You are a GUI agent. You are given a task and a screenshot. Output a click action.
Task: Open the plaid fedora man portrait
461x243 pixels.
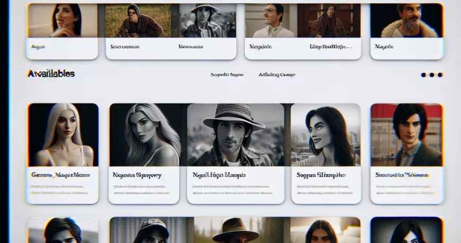(x=235, y=135)
